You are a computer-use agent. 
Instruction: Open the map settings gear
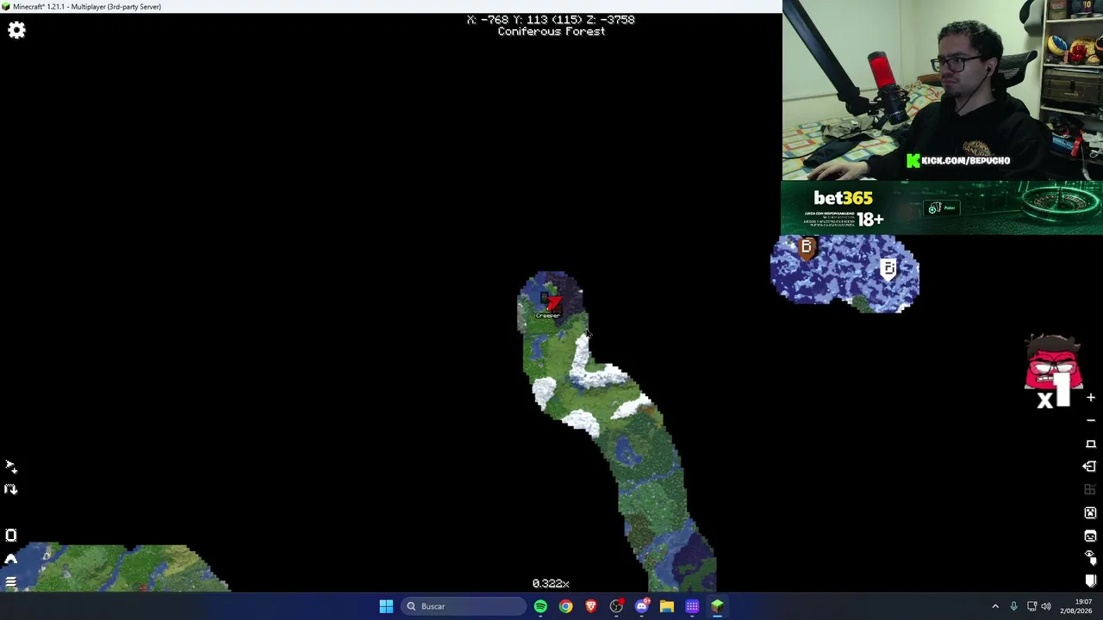point(16,31)
